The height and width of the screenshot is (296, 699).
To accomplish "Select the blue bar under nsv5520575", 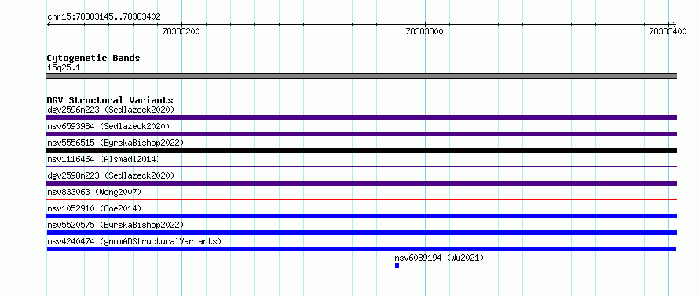I will pos(361,233).
